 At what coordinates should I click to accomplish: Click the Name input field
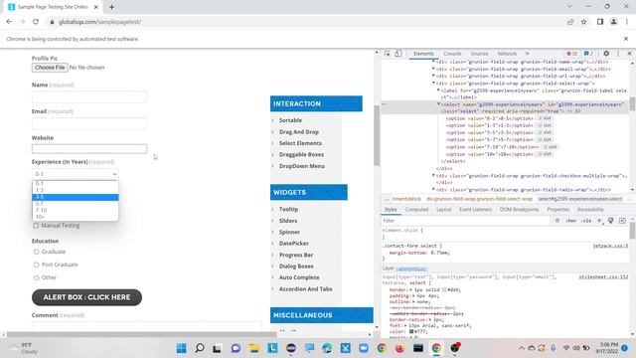coord(89,97)
